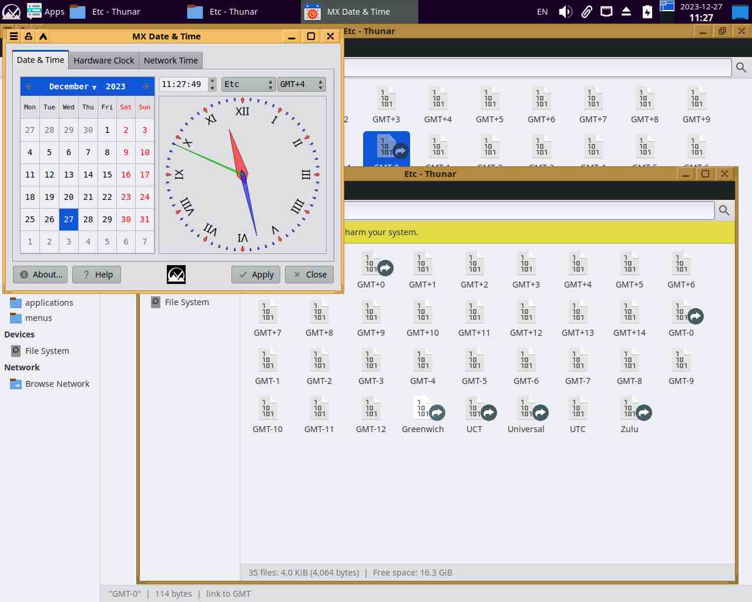
Task: Switch to the Network Time tab
Action: click(171, 61)
